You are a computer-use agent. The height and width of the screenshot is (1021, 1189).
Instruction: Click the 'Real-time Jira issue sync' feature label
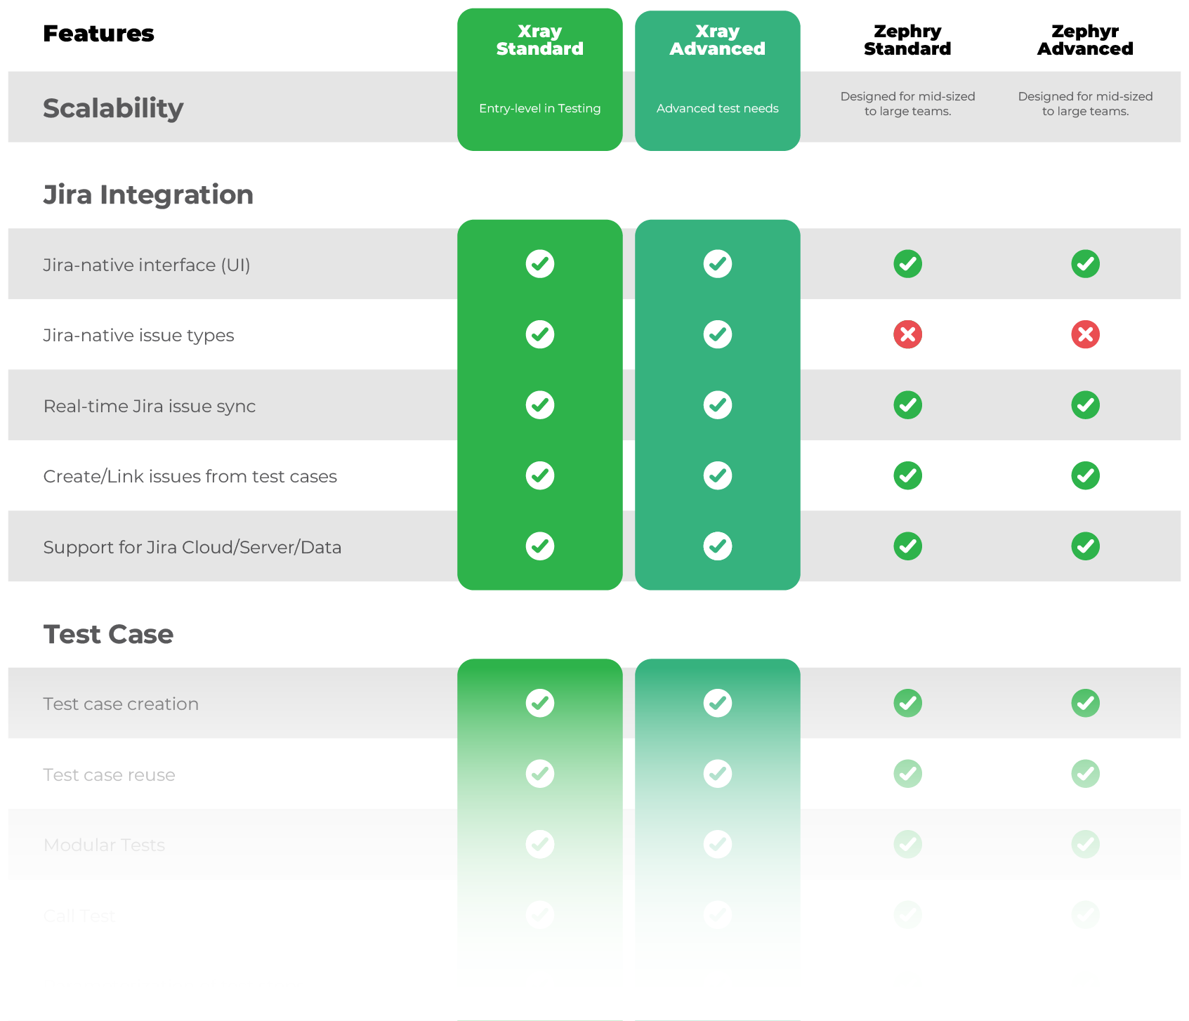(x=150, y=406)
